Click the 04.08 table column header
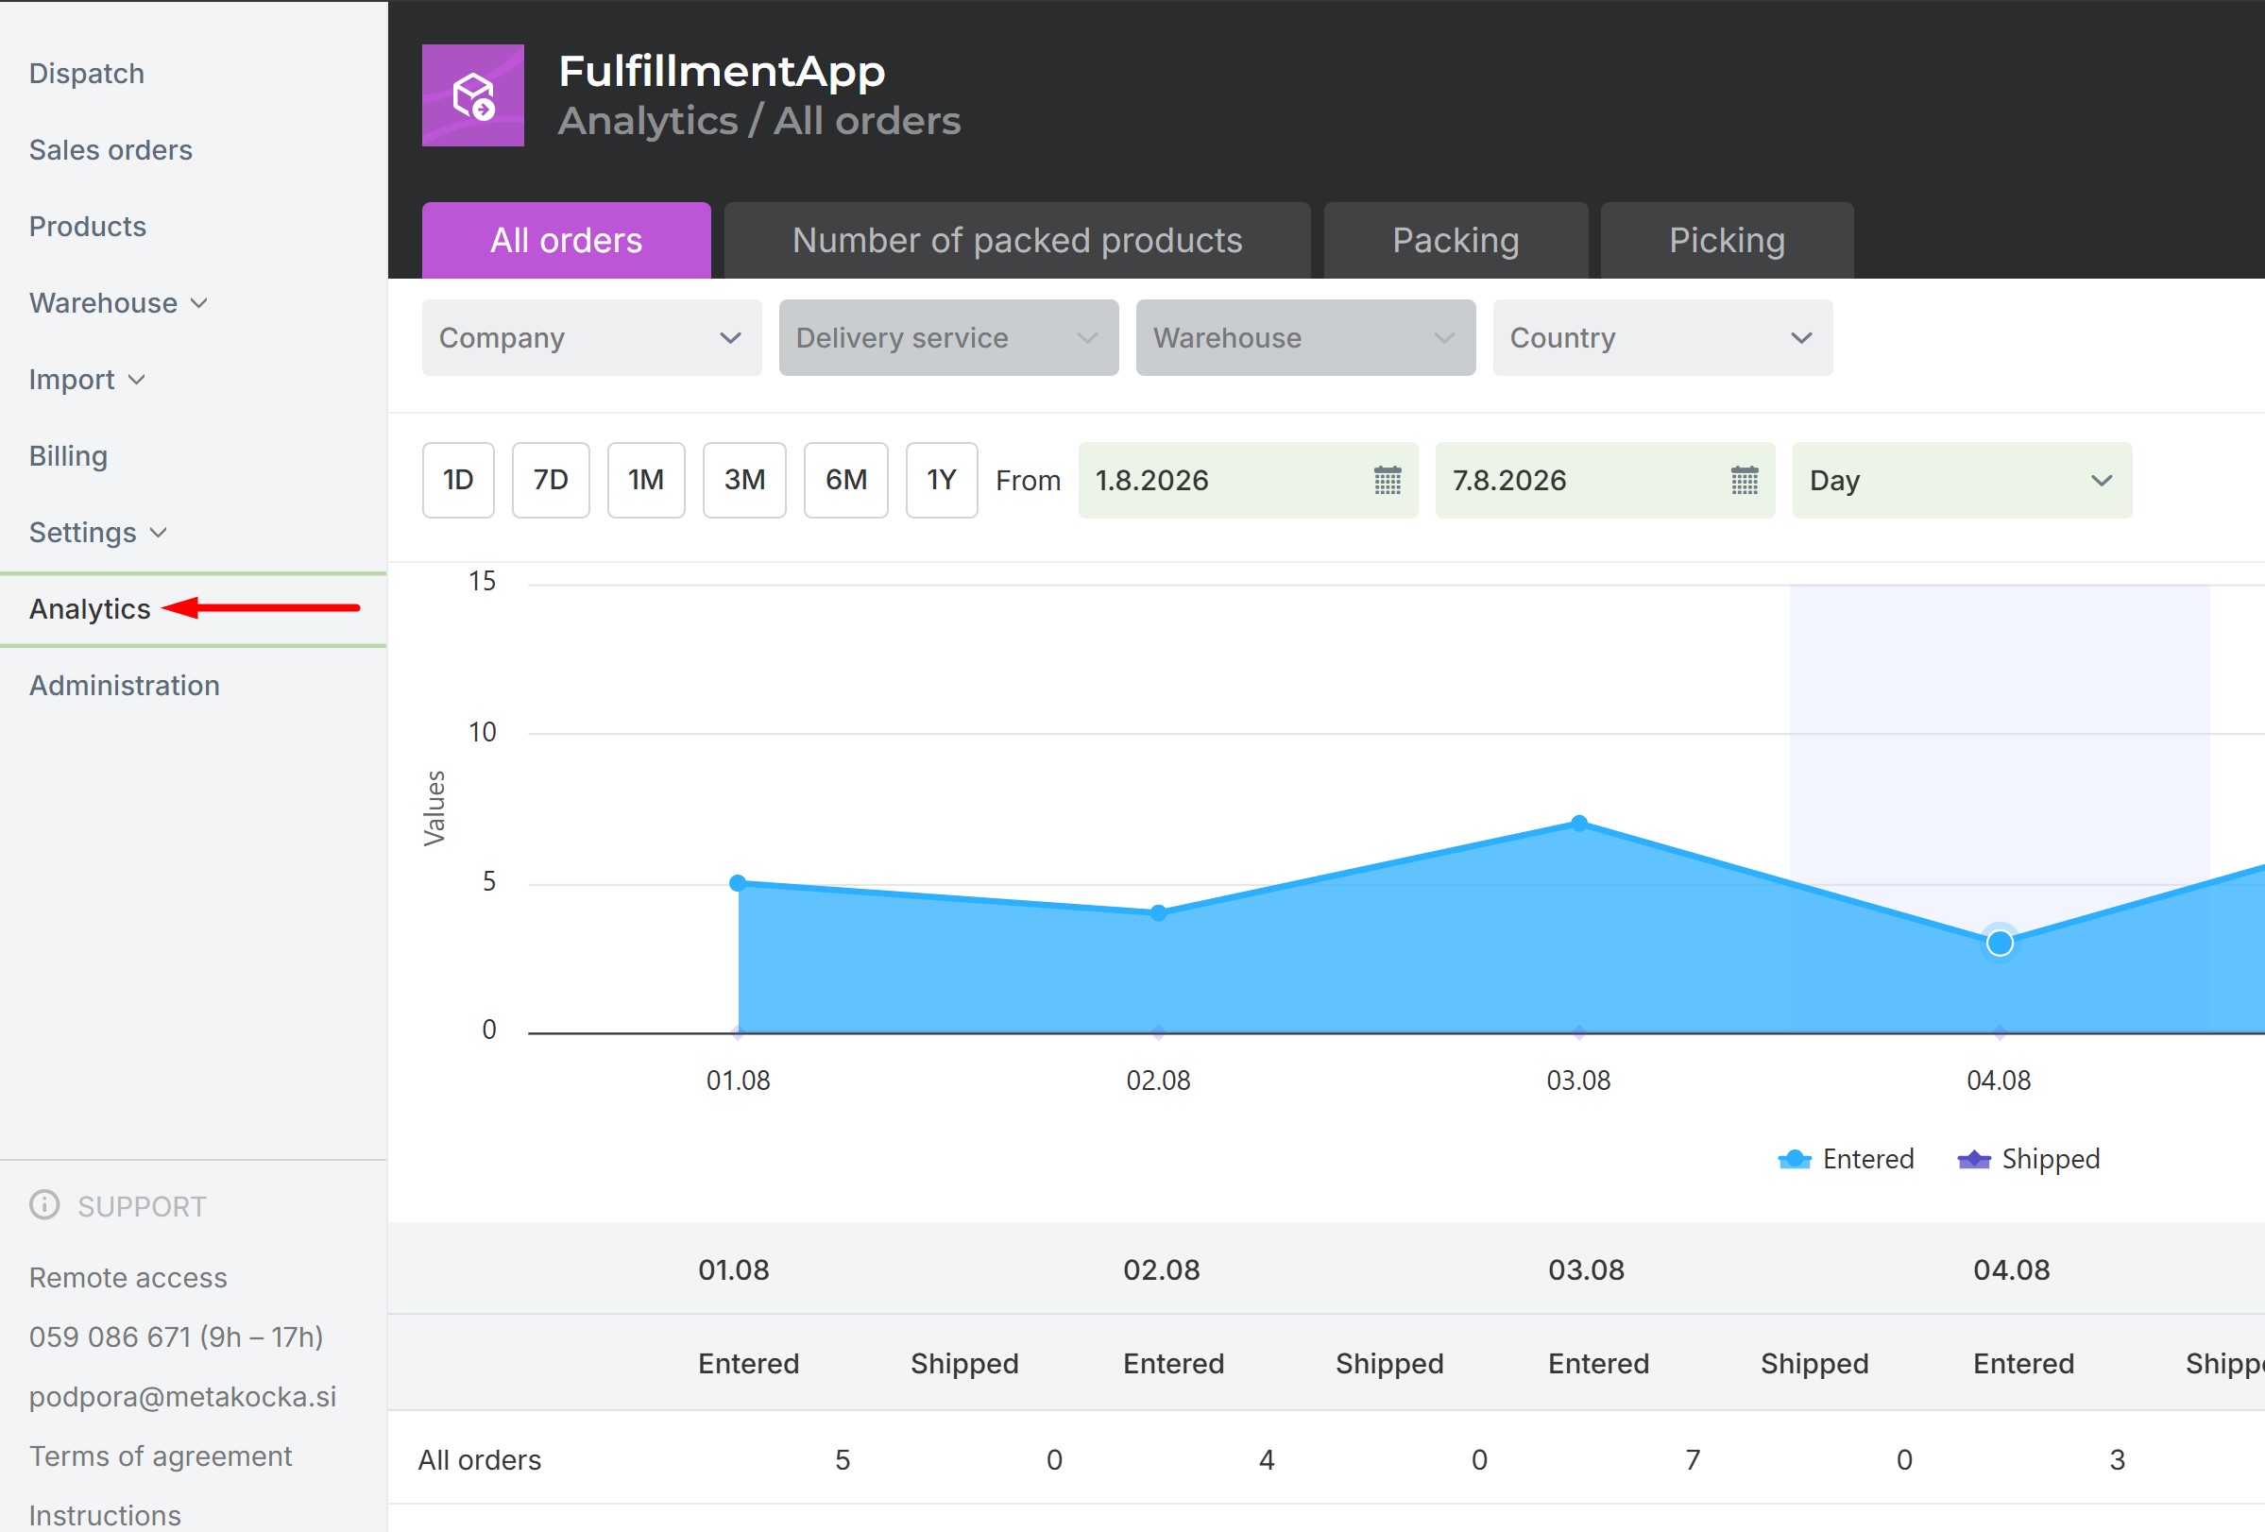Viewport: 2265px width, 1532px height. click(x=2012, y=1269)
